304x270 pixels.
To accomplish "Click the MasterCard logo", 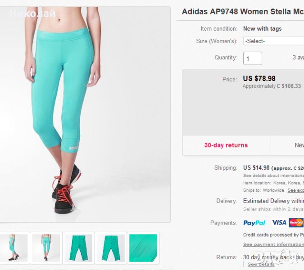I will [296, 223].
